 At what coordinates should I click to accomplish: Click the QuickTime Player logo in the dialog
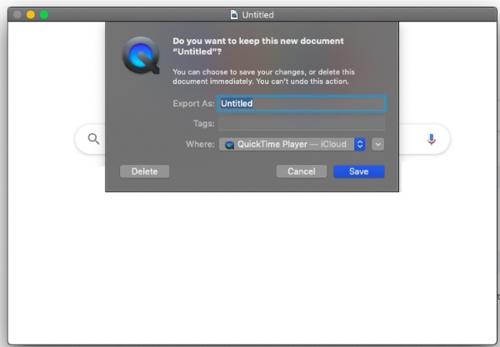139,56
